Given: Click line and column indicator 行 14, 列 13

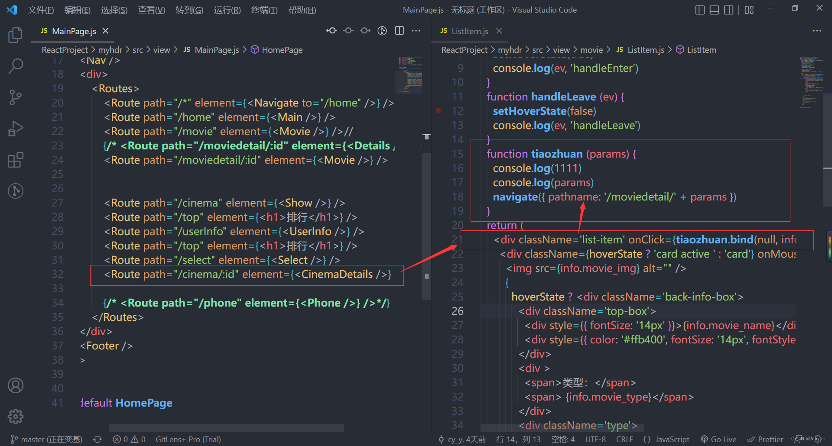Looking at the screenshot, I should (518, 440).
